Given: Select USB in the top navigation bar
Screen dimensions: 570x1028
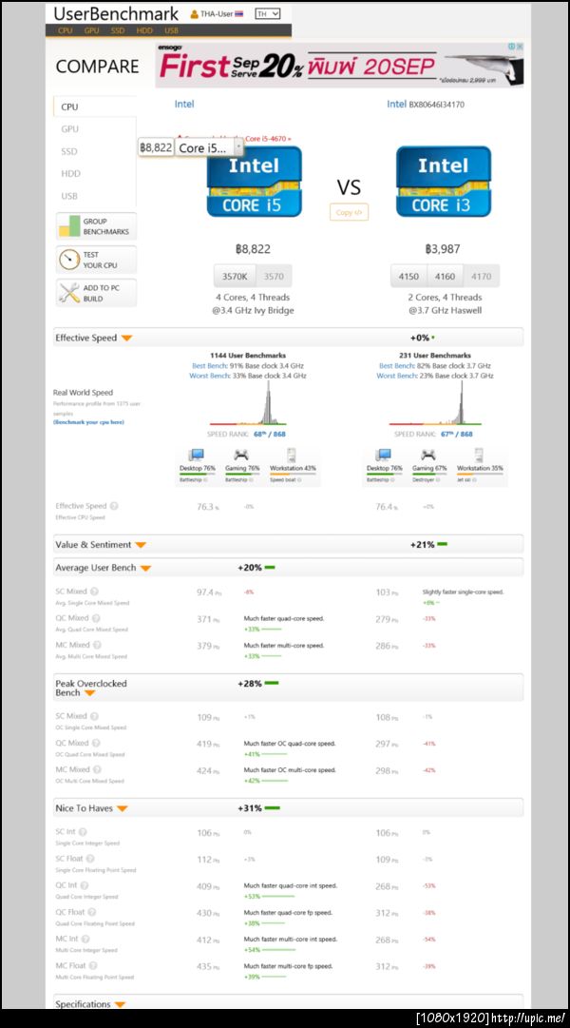Looking at the screenshot, I should coord(171,30).
